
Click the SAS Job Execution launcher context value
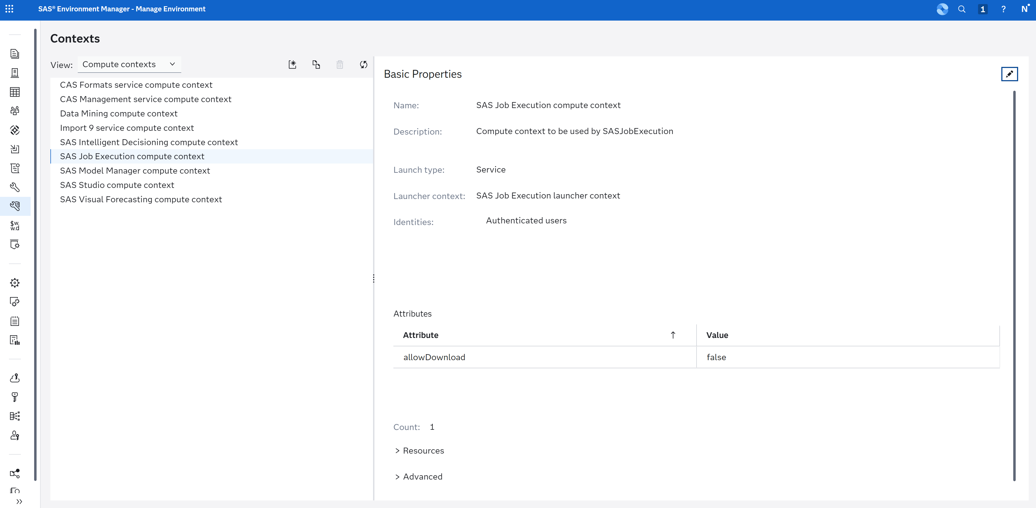548,196
